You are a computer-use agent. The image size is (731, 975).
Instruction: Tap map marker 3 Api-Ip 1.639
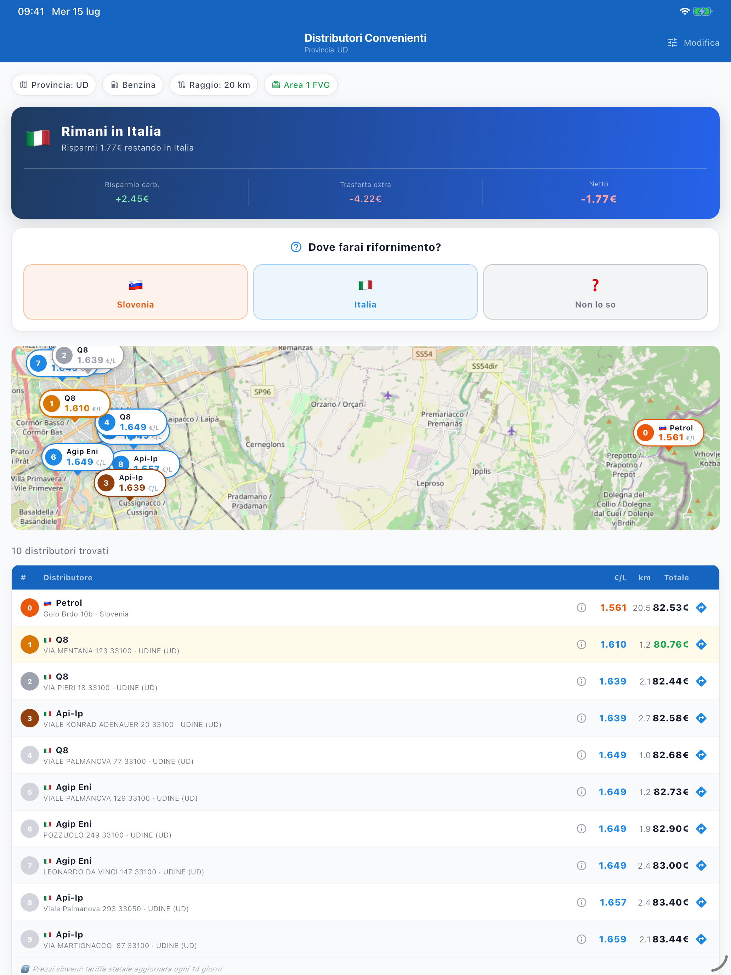pos(130,483)
